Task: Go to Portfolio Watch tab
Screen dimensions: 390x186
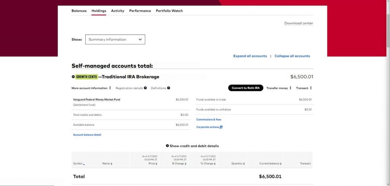Action: click(169, 11)
